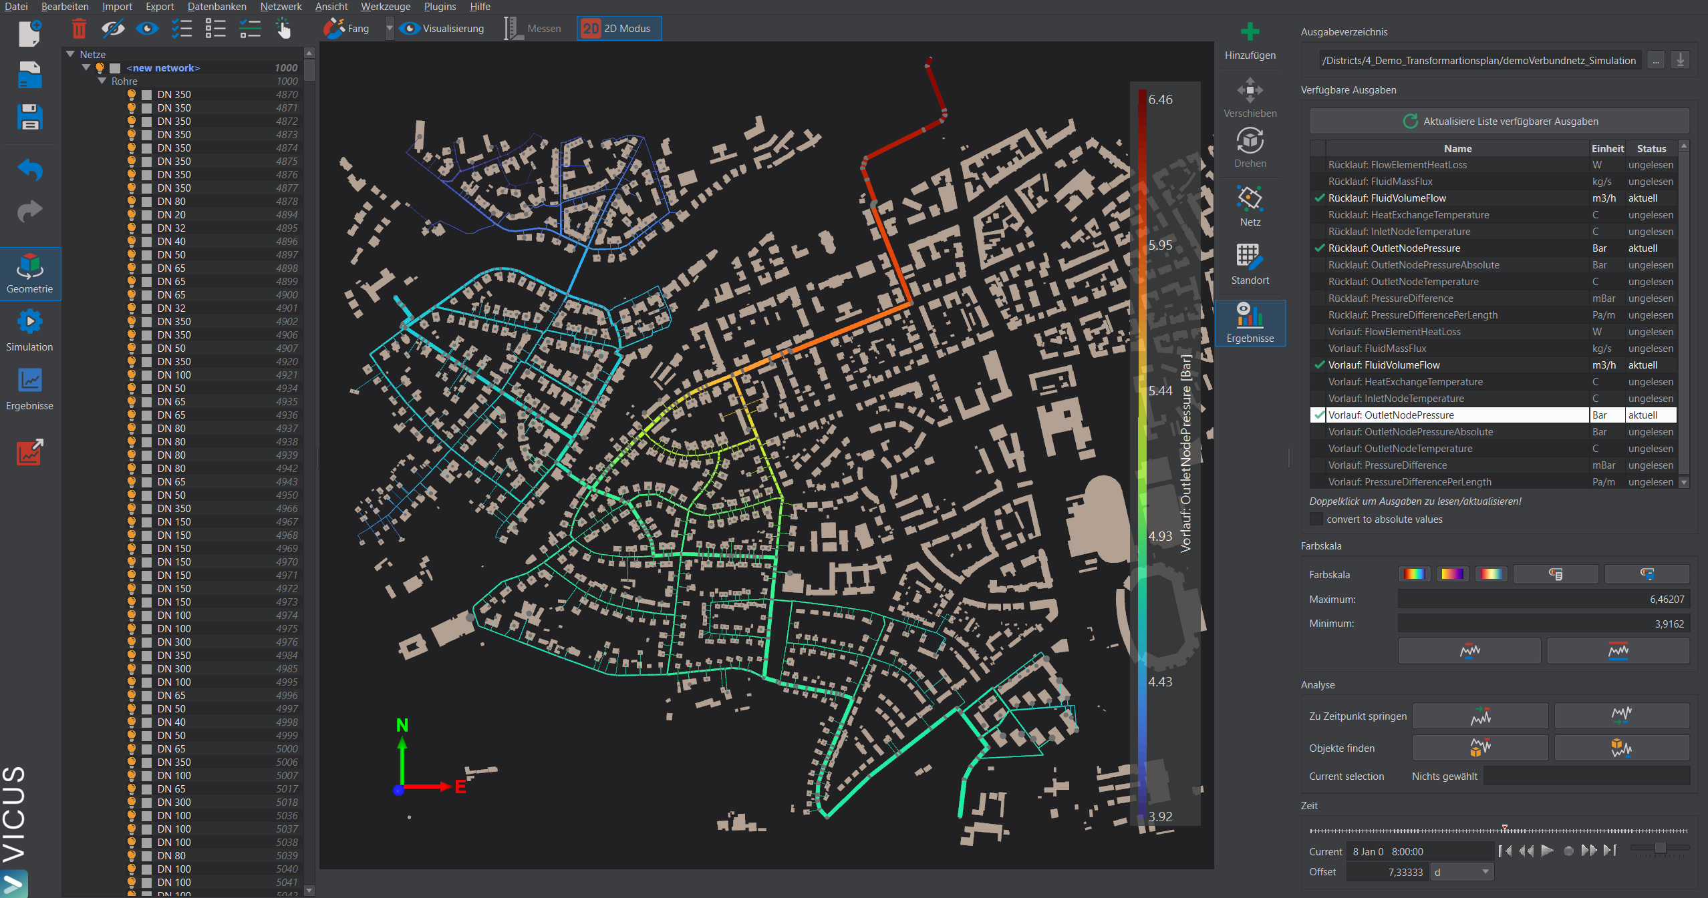
Task: Collapse the Netze root node
Action: pos(70,54)
